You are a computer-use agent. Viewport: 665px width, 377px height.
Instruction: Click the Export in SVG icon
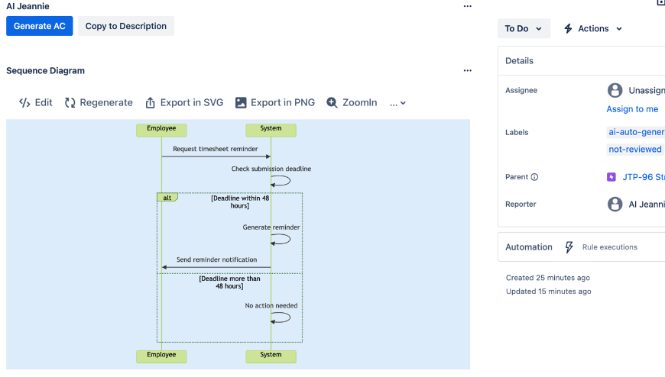pos(151,103)
